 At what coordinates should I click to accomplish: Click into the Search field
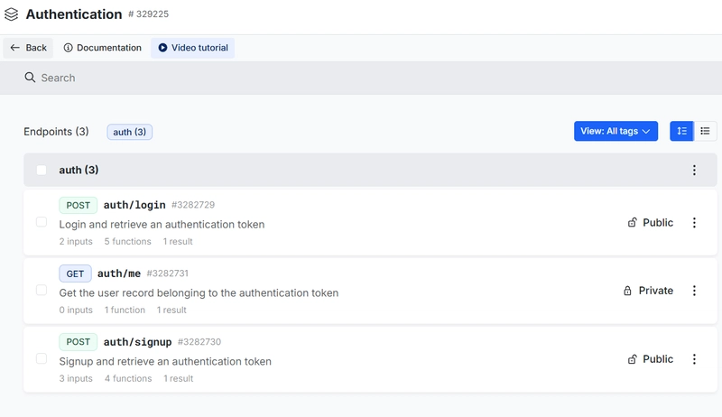click(361, 78)
